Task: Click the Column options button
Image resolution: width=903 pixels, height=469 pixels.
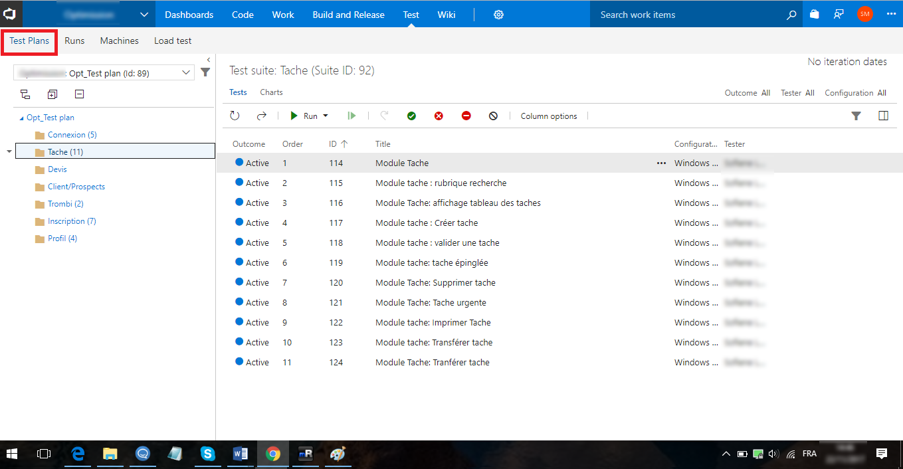Action: point(548,116)
